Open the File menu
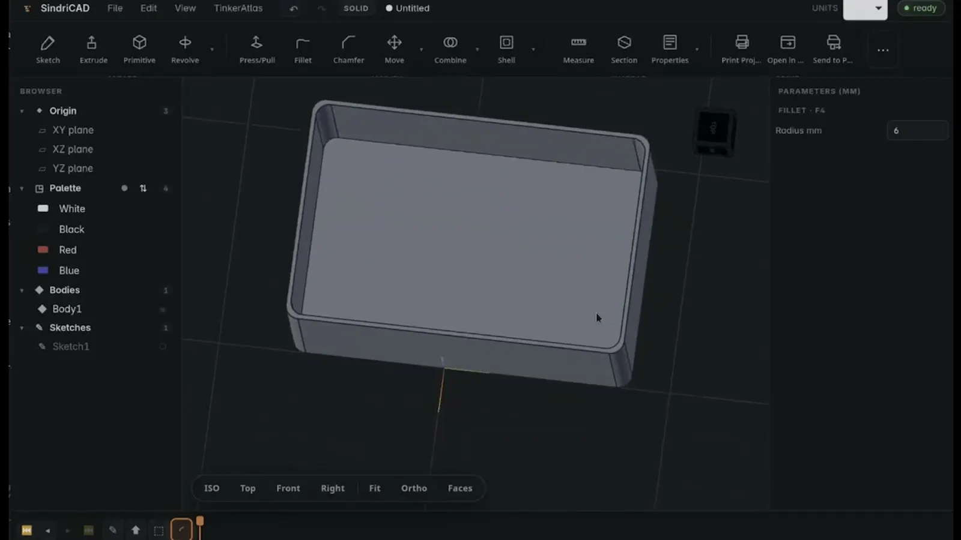Screen dimensions: 961x540 click(115, 8)
